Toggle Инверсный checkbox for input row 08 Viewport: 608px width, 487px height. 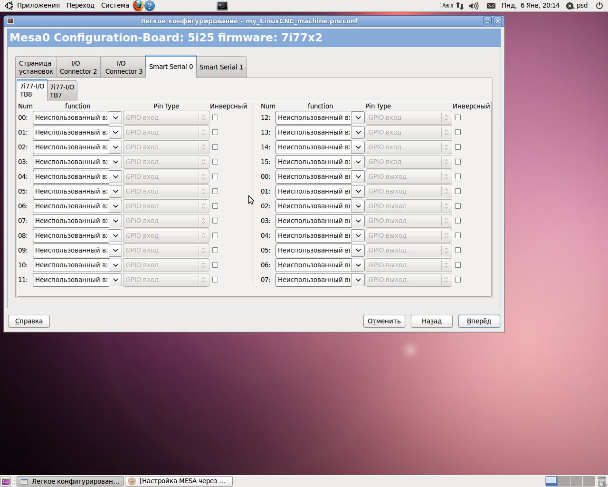215,235
